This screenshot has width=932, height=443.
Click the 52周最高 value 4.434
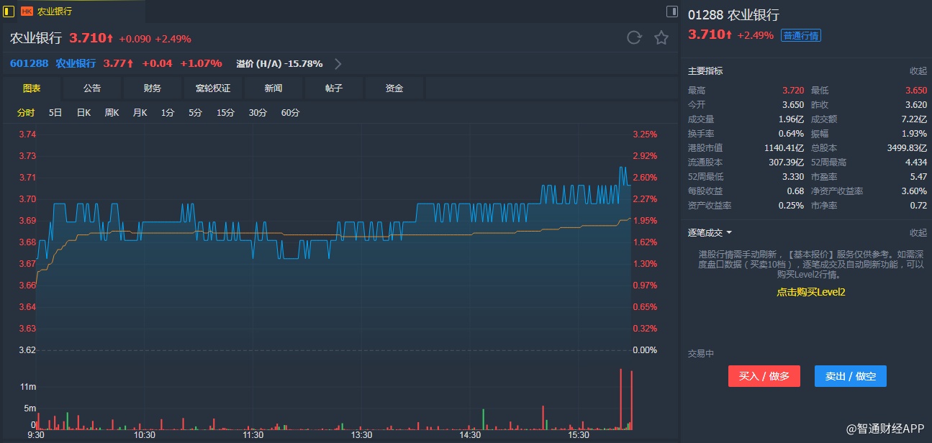coord(916,163)
